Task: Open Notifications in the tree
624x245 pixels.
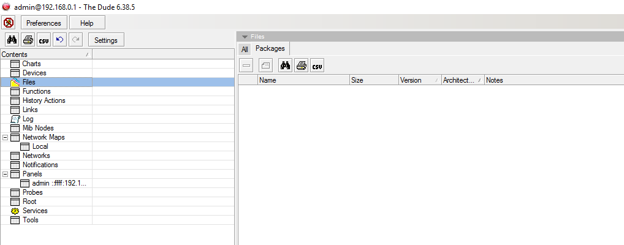Action: [40, 164]
